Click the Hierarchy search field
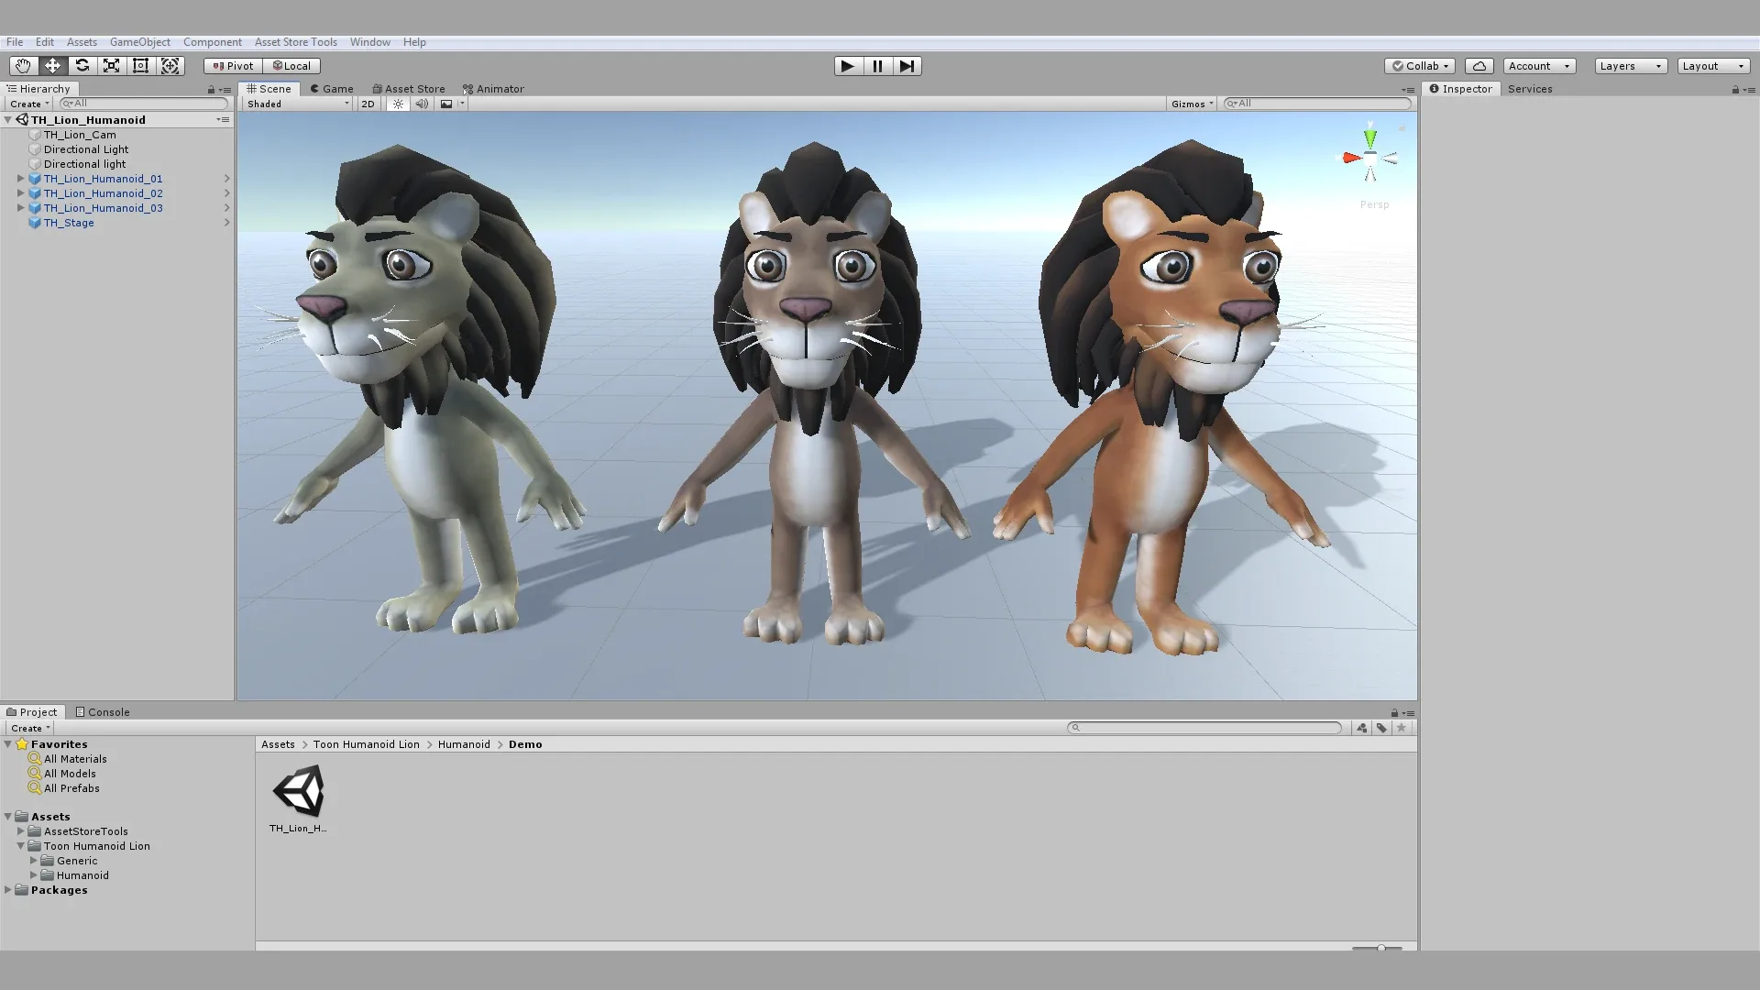Viewport: 1760px width, 990px height. click(144, 104)
